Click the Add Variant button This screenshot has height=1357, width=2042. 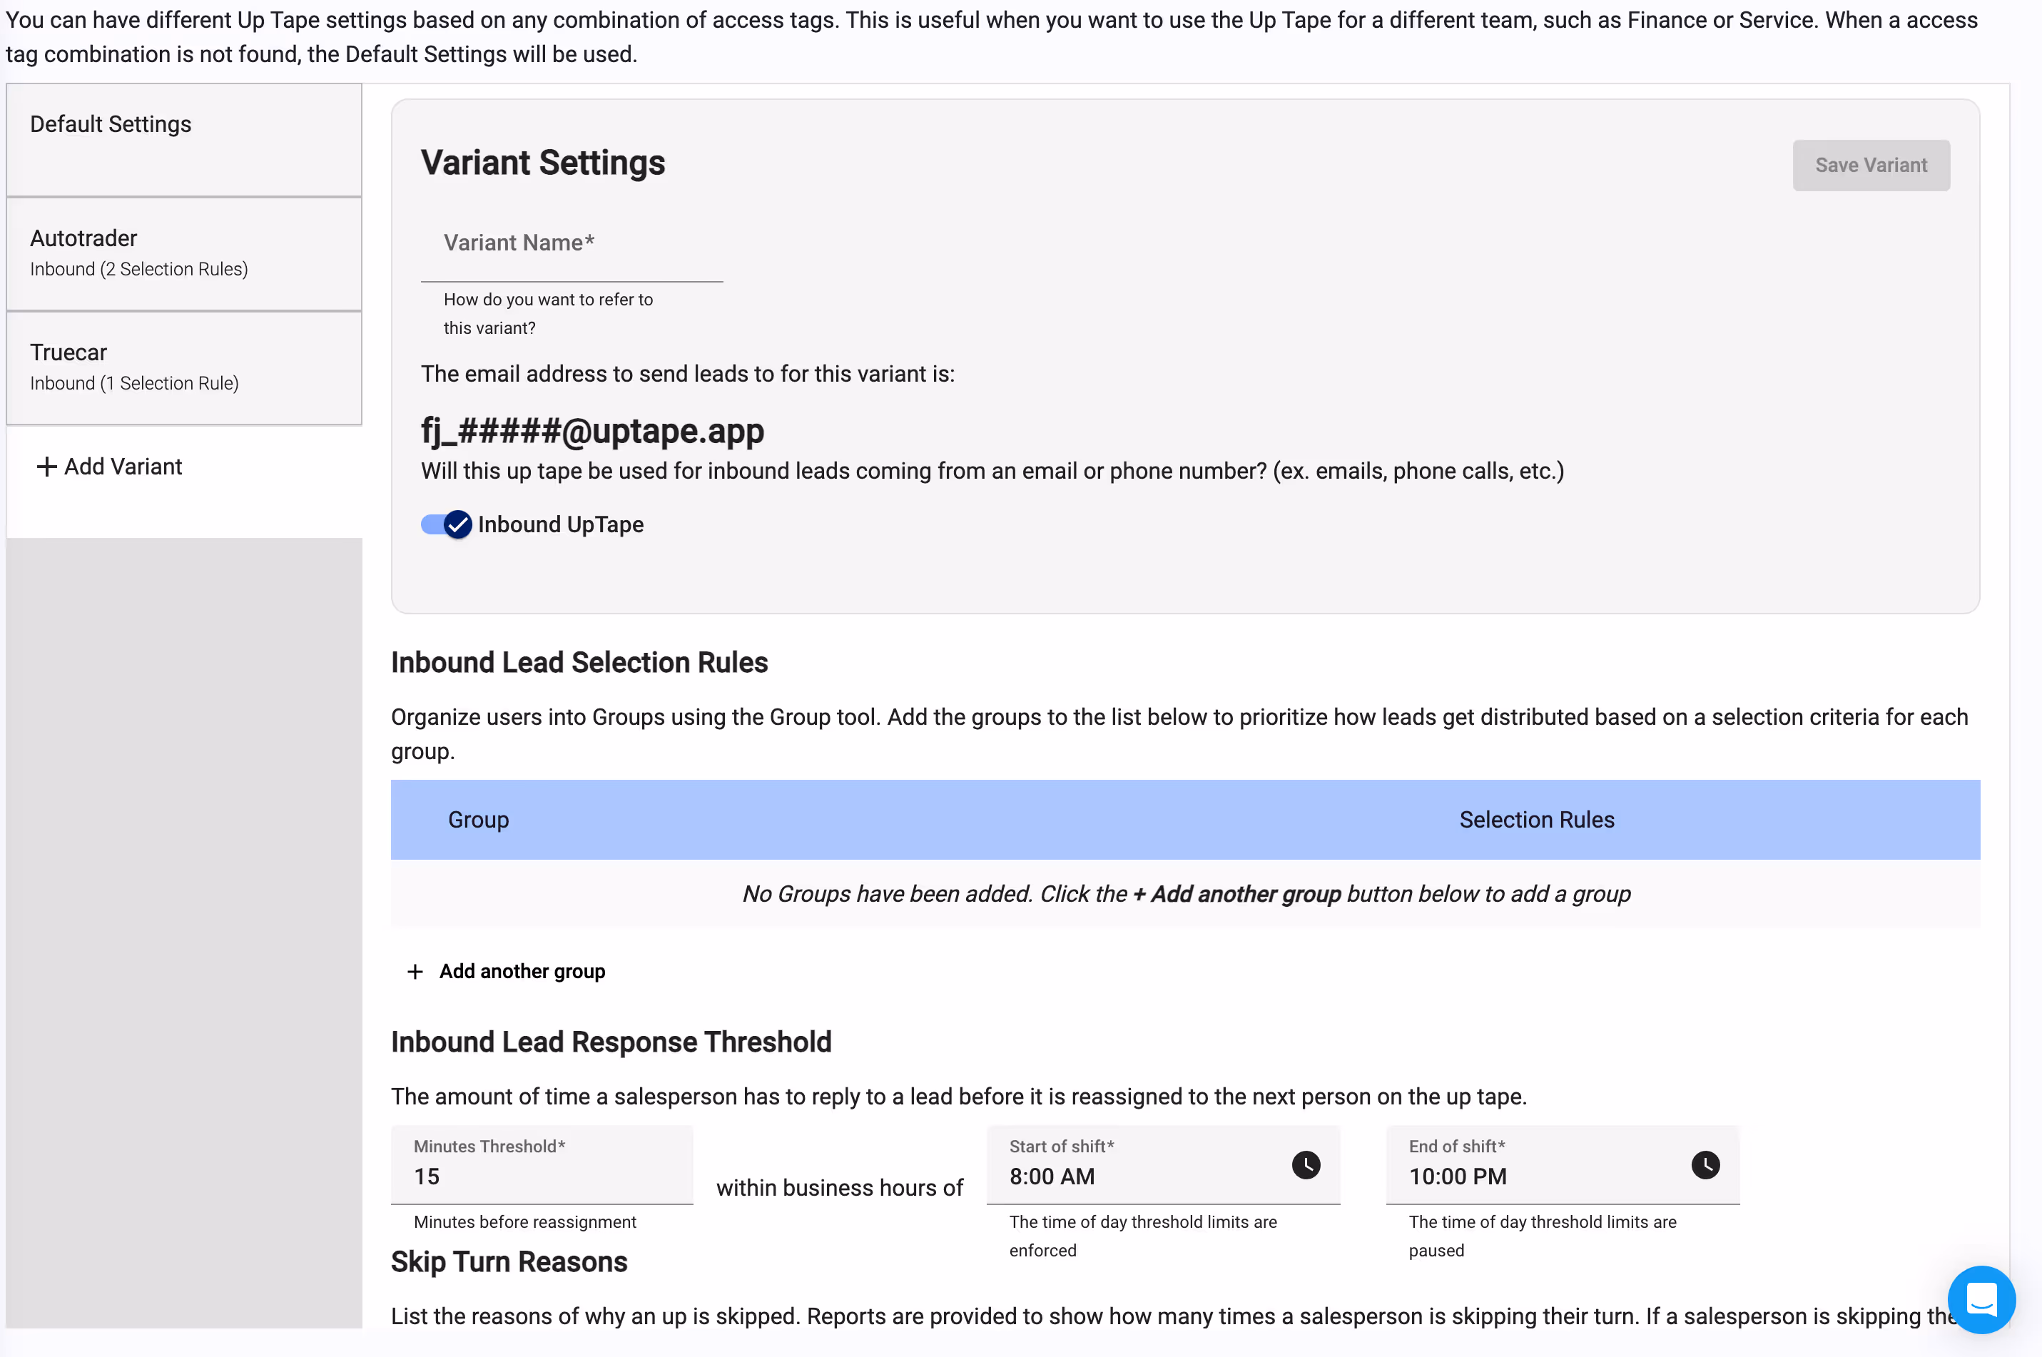[123, 467]
